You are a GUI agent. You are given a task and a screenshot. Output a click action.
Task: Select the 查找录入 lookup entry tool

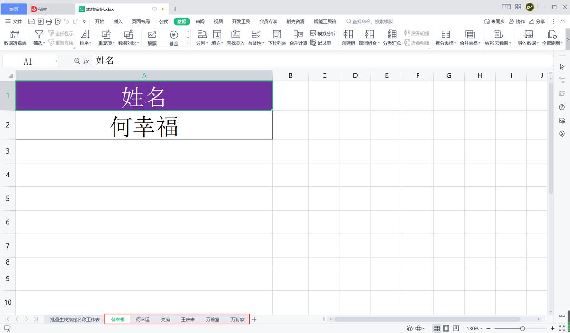[236, 38]
